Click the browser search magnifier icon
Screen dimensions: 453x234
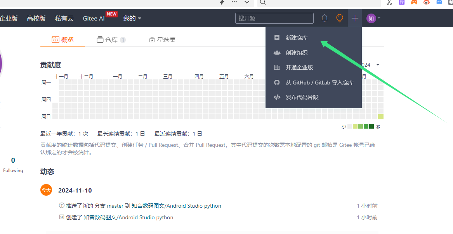point(262,2)
